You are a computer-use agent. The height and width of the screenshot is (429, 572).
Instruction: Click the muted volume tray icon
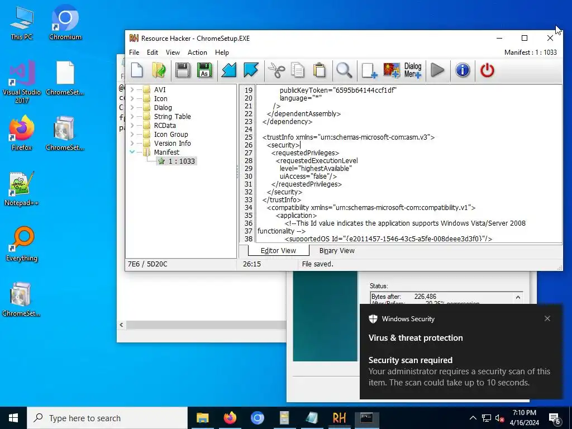coord(499,418)
